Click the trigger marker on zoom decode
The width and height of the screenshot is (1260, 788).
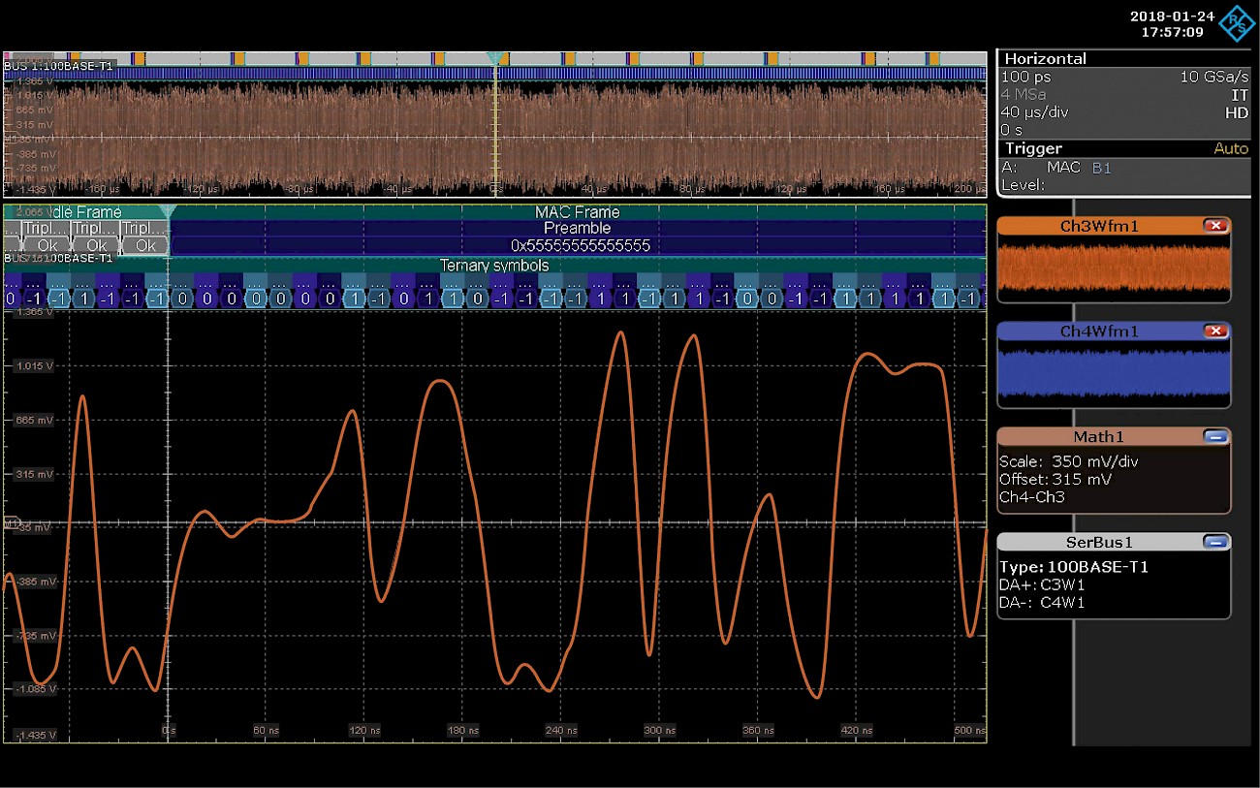[168, 211]
